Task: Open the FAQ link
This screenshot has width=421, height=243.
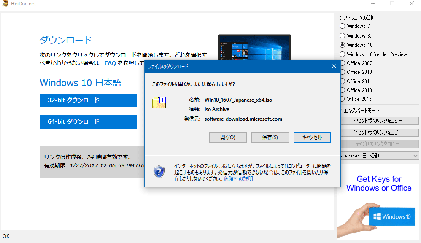Action: 110,63
